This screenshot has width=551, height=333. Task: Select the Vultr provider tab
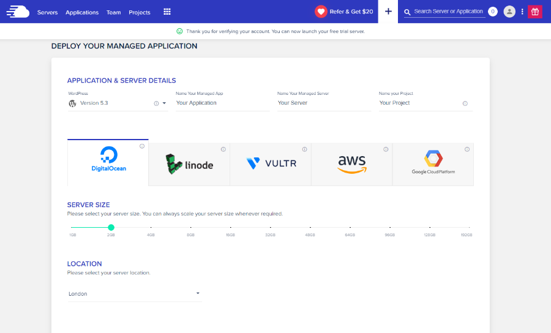coord(271,165)
